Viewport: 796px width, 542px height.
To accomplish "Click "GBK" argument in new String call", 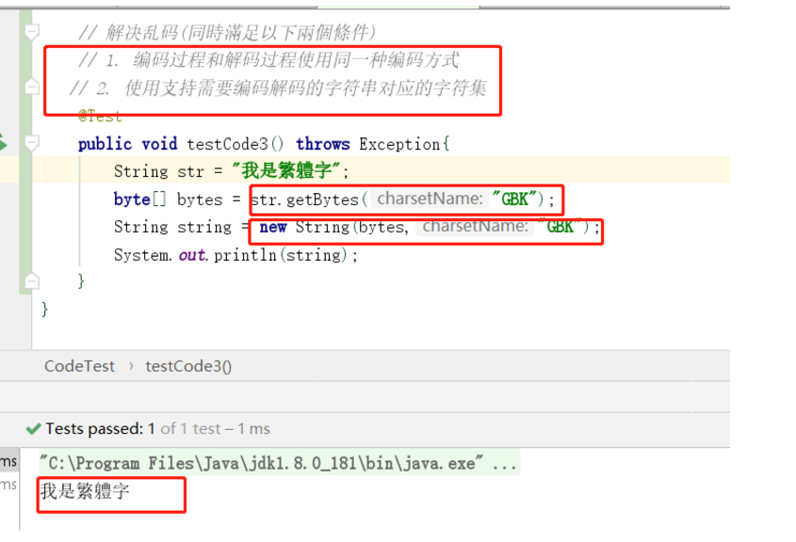I will [560, 226].
